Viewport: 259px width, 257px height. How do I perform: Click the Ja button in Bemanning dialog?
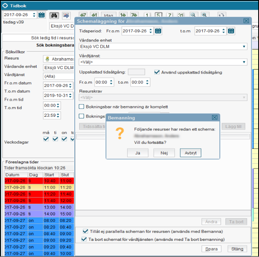(137, 153)
